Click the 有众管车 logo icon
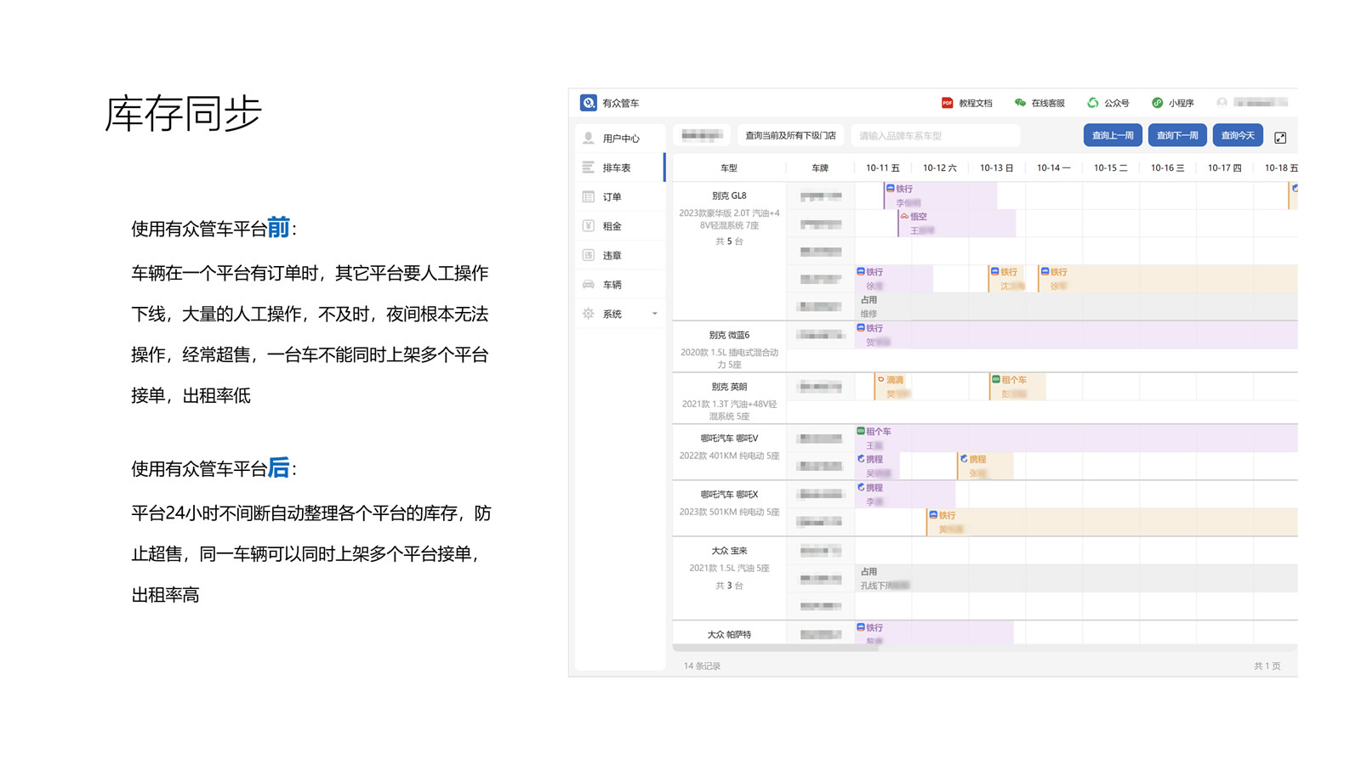 coord(588,103)
